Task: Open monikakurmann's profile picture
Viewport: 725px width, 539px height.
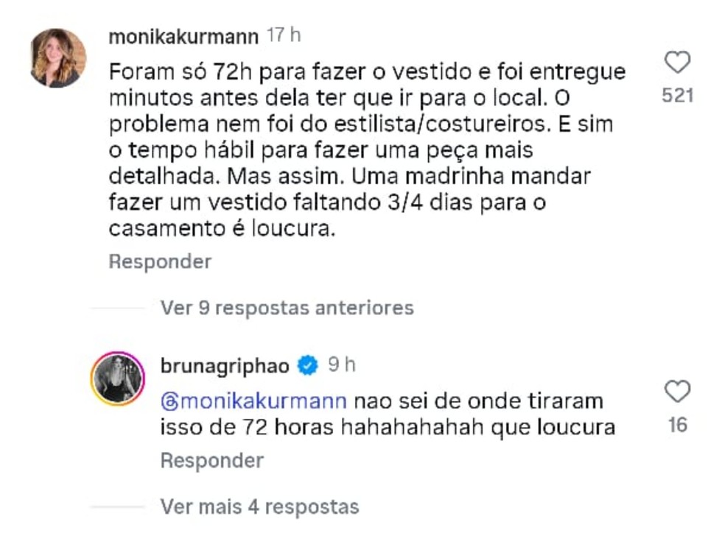Action: click(x=58, y=58)
